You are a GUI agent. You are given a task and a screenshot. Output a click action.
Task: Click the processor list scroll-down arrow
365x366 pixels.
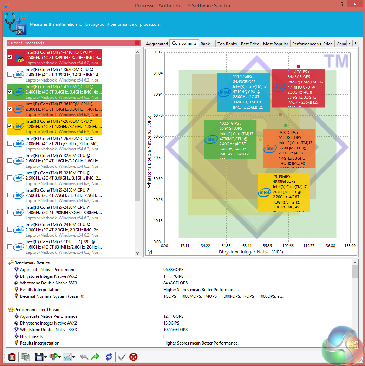137,253
